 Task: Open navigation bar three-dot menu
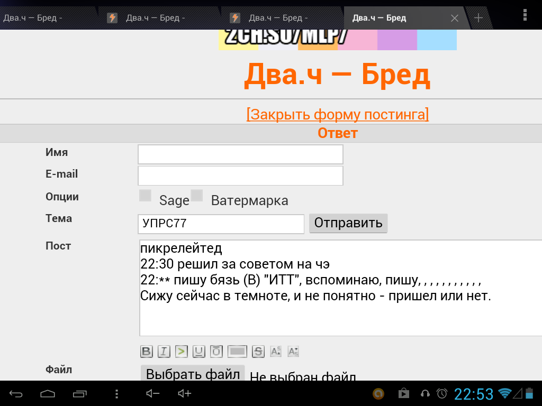click(x=117, y=393)
